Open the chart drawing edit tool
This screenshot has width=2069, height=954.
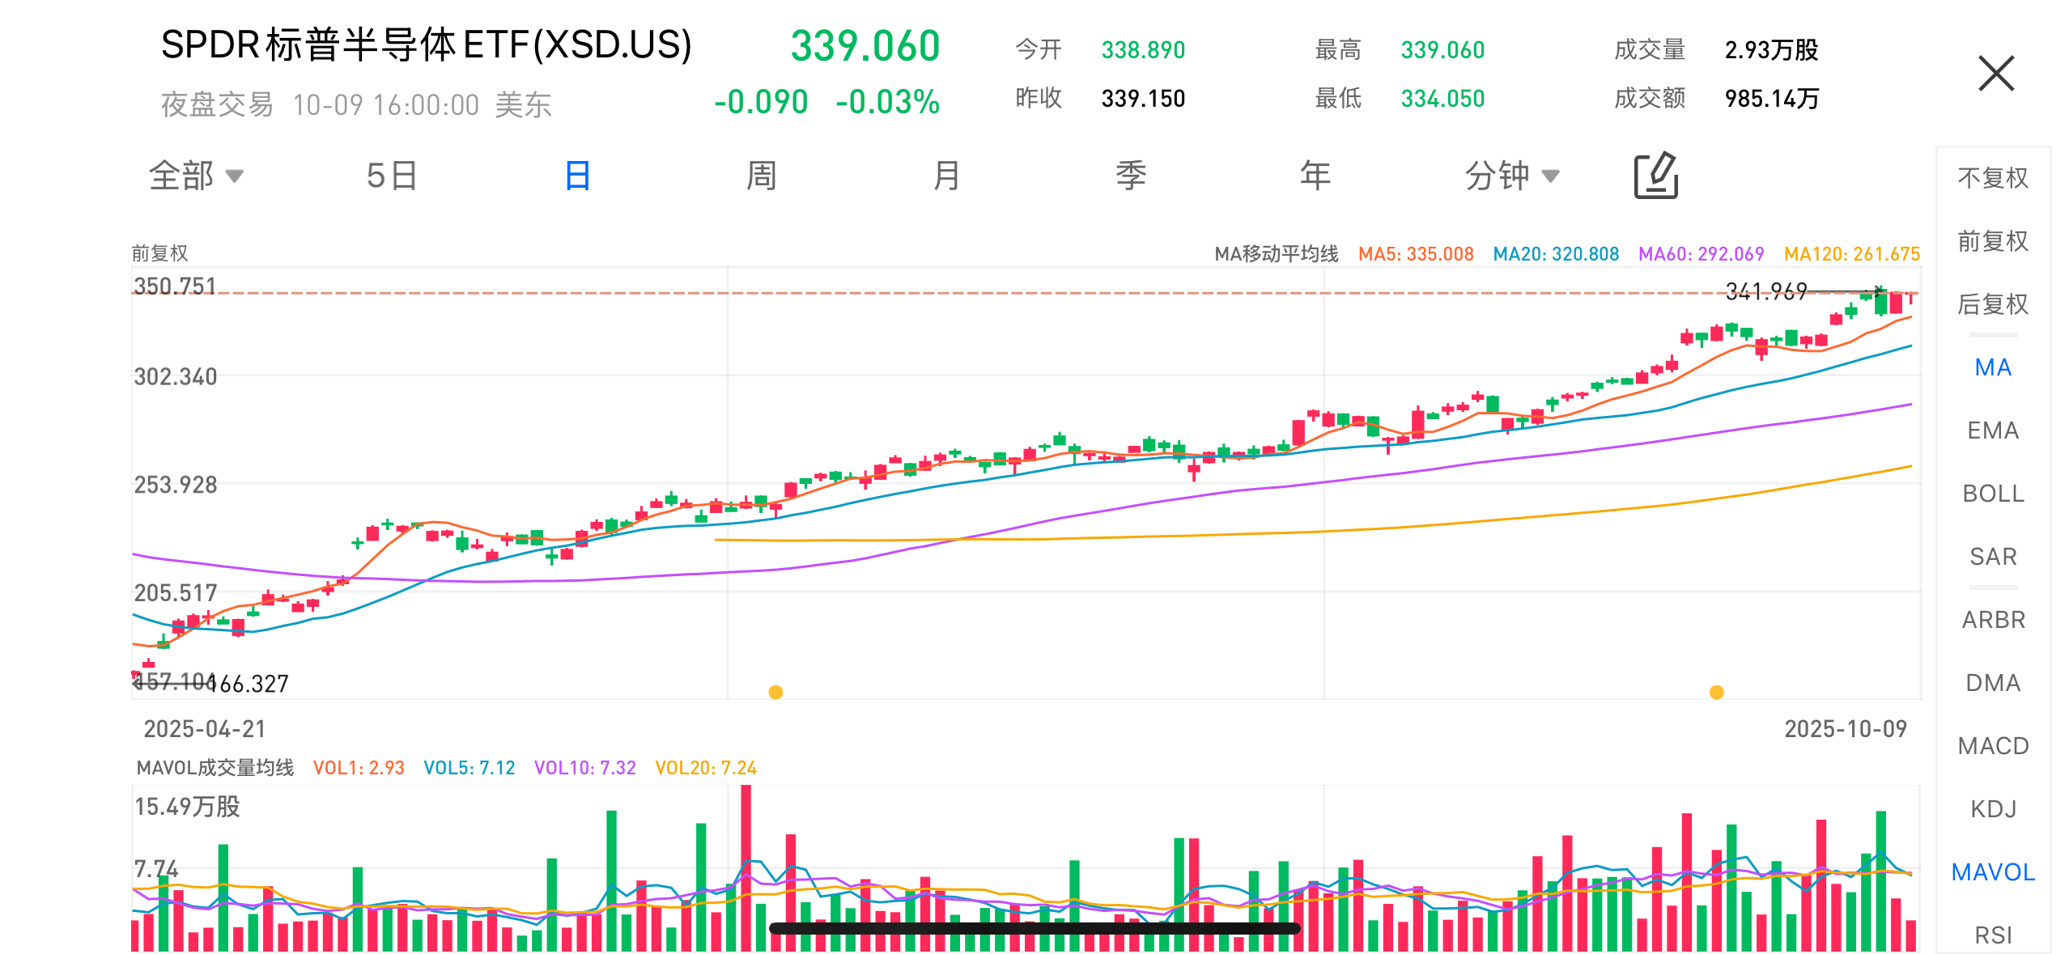(x=1655, y=175)
